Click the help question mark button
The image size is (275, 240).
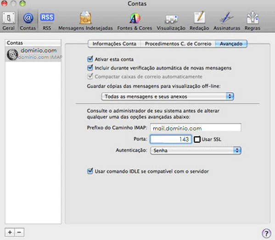tap(266, 233)
